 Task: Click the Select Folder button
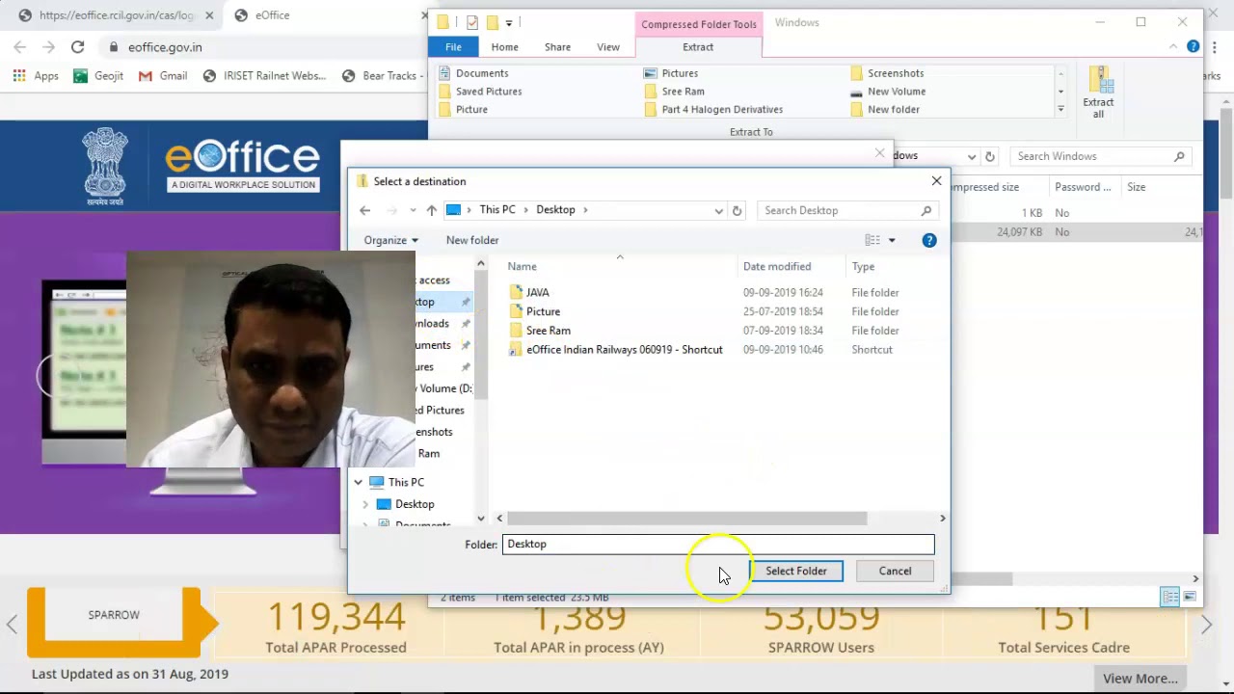(796, 571)
